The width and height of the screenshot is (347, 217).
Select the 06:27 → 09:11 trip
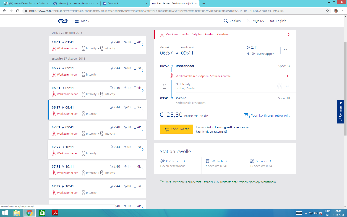click(x=97, y=71)
